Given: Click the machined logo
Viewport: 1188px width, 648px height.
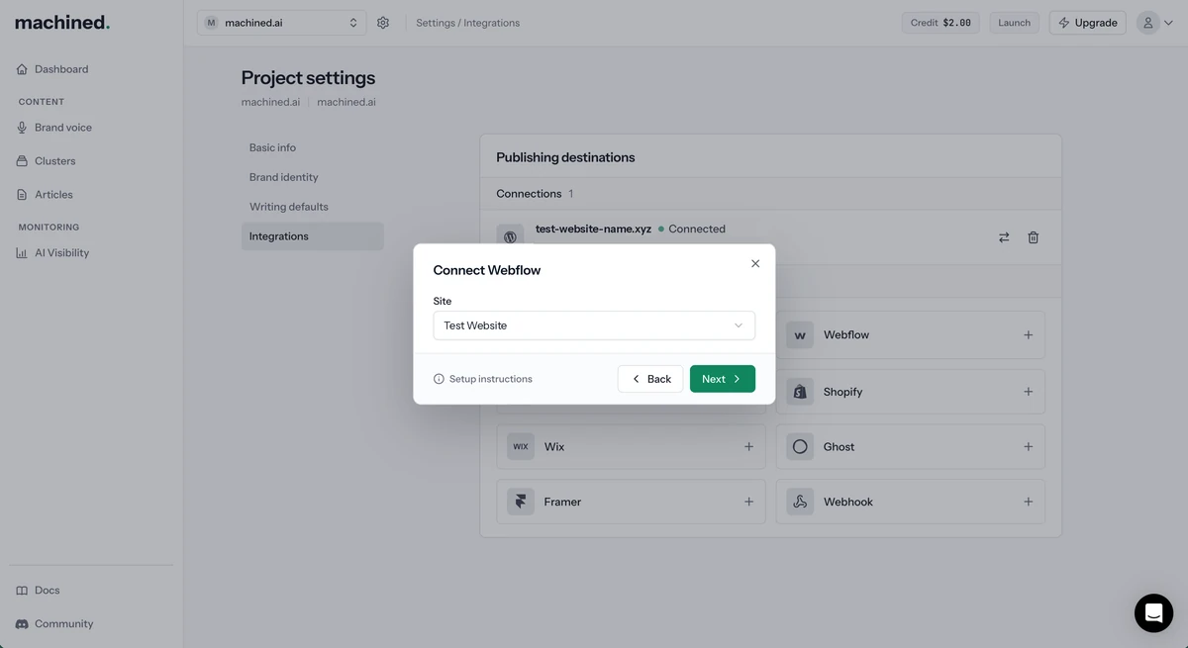Looking at the screenshot, I should tap(62, 22).
